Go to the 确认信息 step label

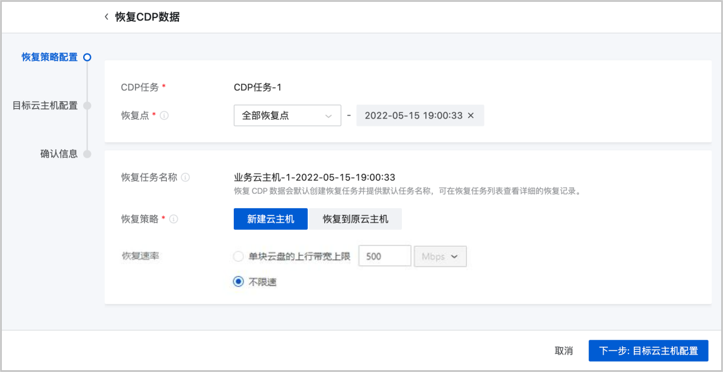(59, 153)
